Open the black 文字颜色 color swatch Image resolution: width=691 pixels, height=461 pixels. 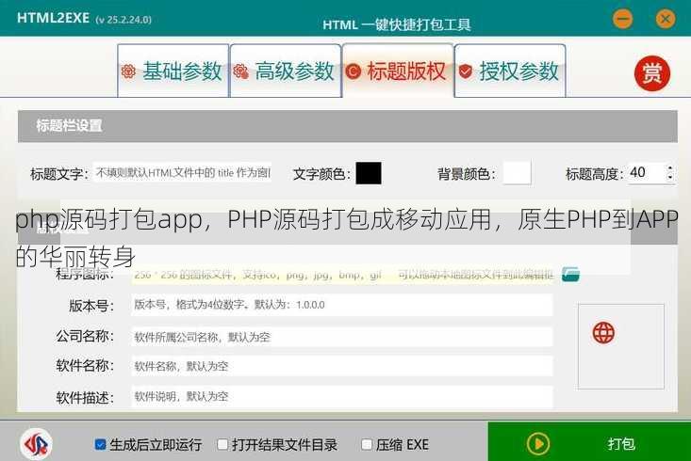(369, 173)
